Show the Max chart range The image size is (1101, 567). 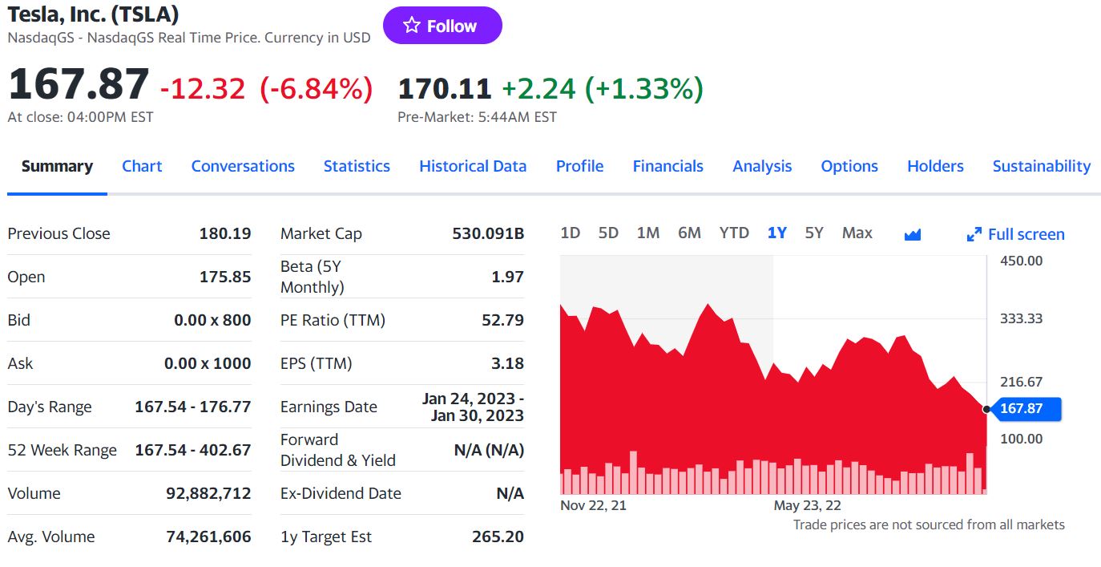[x=857, y=233]
